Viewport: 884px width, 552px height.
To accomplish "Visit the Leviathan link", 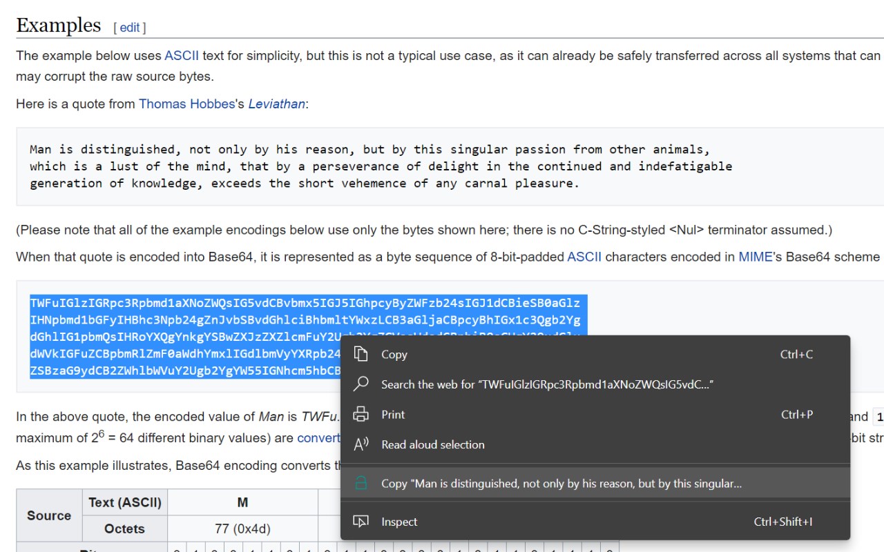I will pyautogui.click(x=276, y=103).
